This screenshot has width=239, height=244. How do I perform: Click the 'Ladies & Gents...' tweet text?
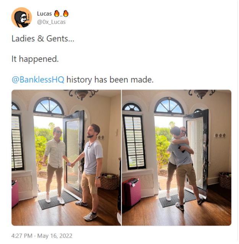(x=43, y=39)
